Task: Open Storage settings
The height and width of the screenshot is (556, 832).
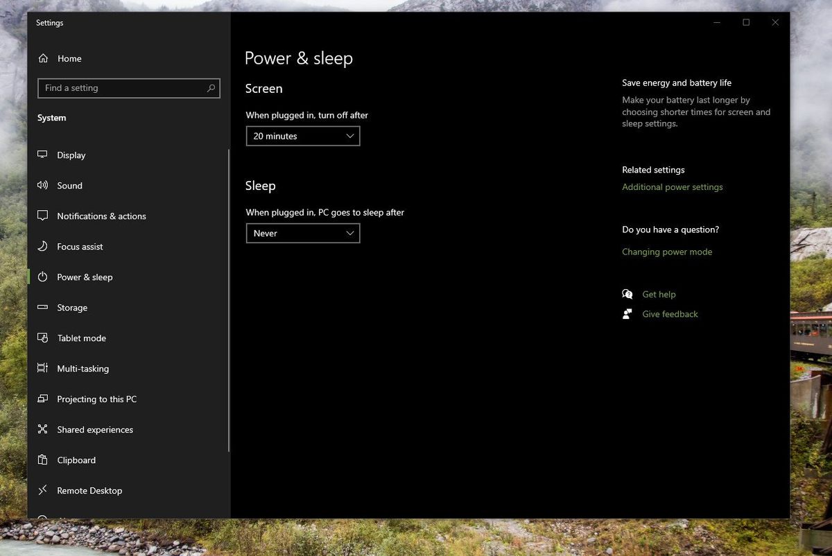Action: tap(72, 307)
